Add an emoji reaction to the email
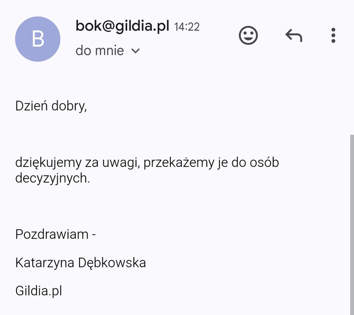The image size is (354, 315). [x=248, y=36]
